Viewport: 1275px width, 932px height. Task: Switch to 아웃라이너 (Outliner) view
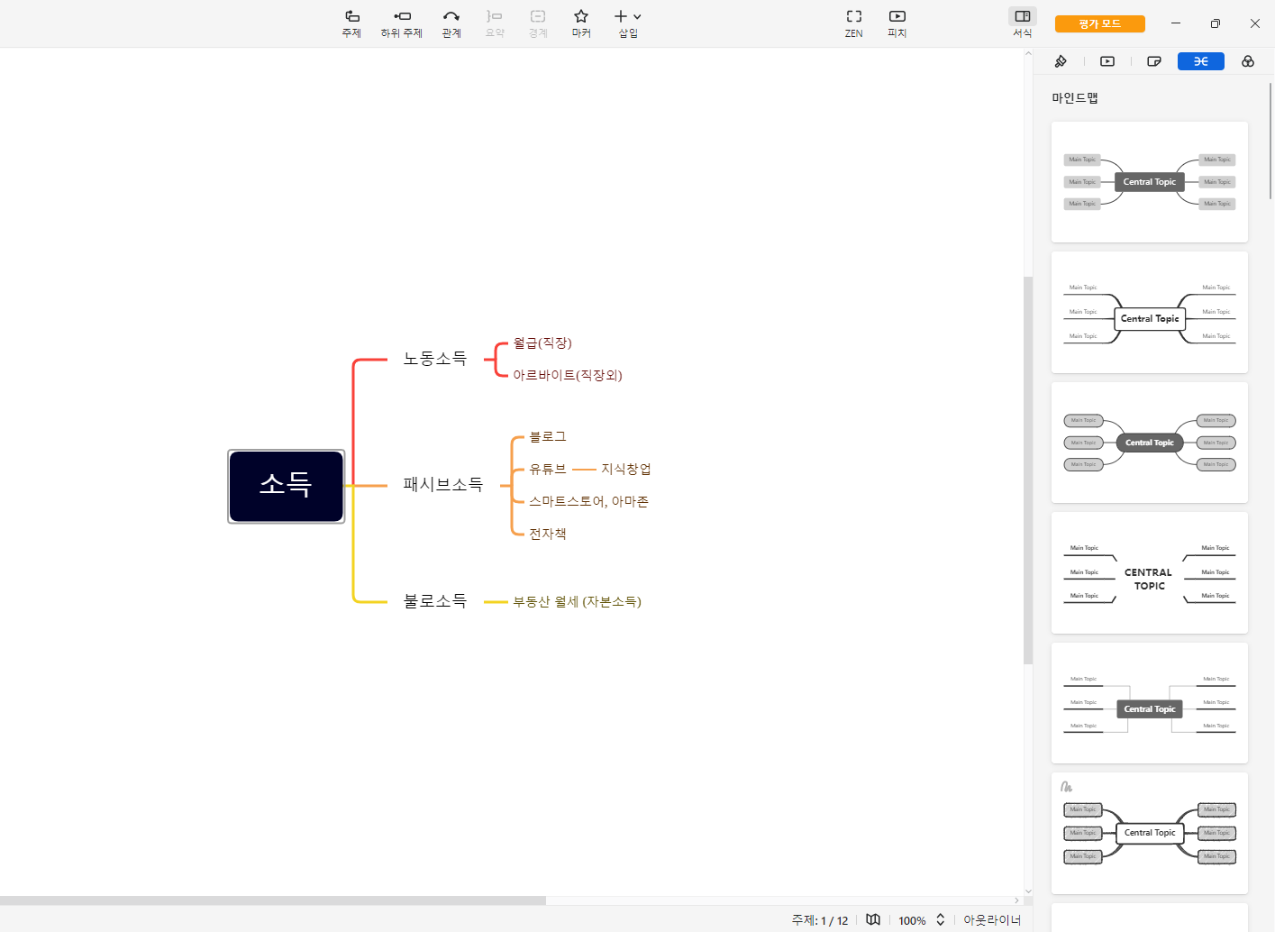pyautogui.click(x=992, y=920)
